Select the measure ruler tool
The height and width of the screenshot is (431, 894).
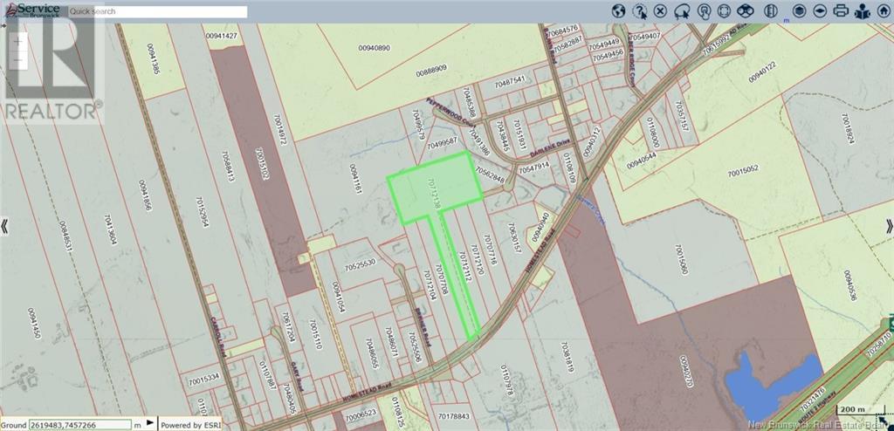[769, 11]
